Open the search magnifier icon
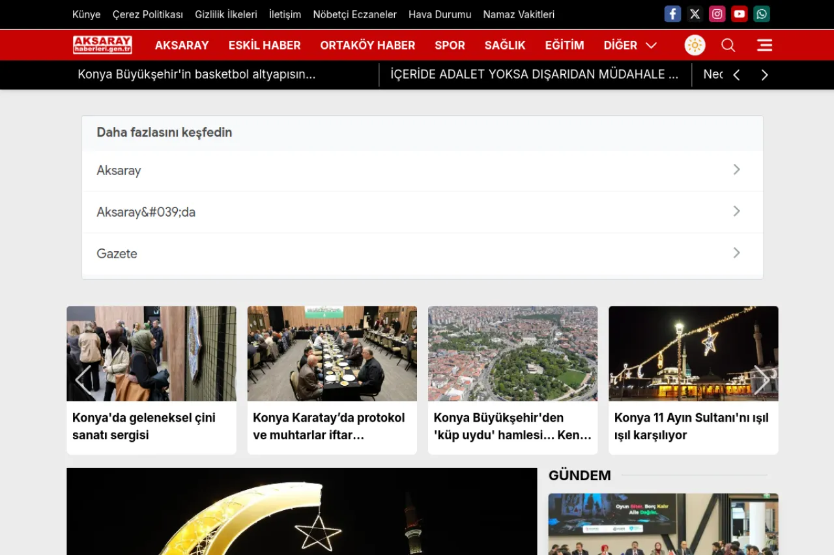 point(728,45)
